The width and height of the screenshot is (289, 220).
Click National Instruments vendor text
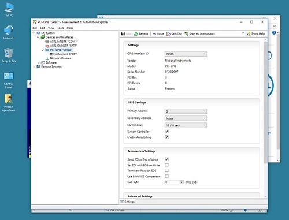[178, 61]
